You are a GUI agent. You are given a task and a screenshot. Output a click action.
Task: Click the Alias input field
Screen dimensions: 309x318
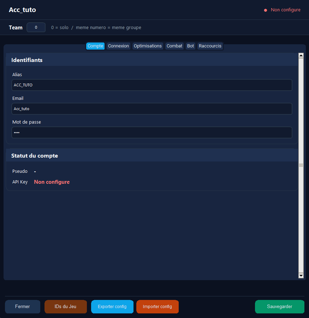coord(152,85)
